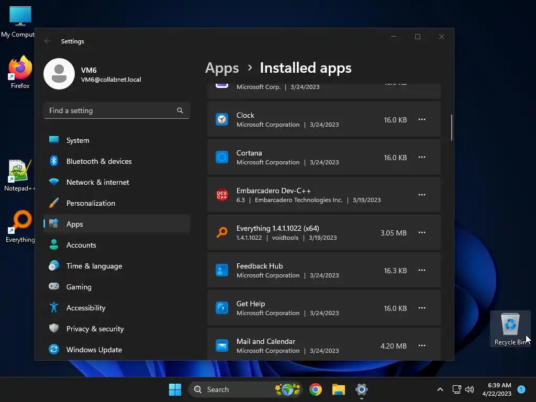536x402 pixels.
Task: Select the Firefox desktop shortcut
Action: pyautogui.click(x=20, y=73)
